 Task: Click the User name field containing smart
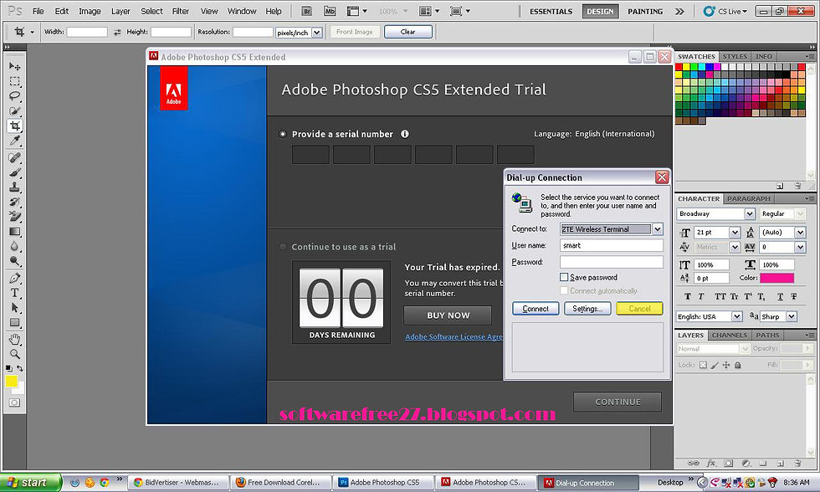point(612,245)
